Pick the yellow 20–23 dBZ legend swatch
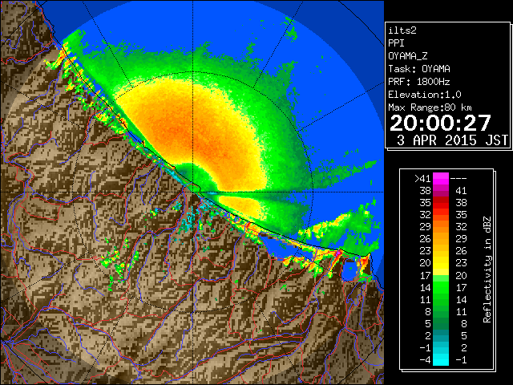 click(441, 263)
